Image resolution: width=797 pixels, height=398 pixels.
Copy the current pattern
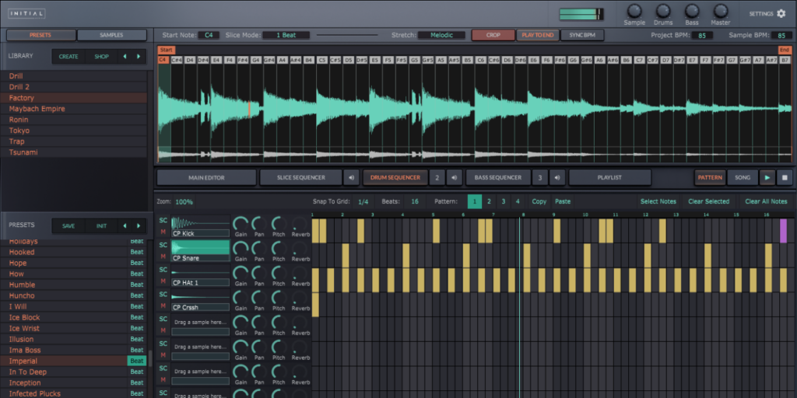click(x=539, y=201)
